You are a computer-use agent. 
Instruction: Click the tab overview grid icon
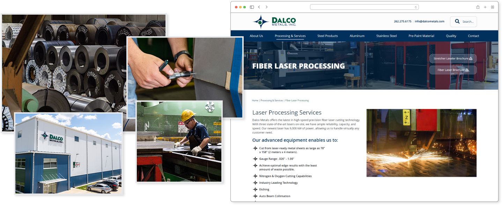click(x=493, y=7)
